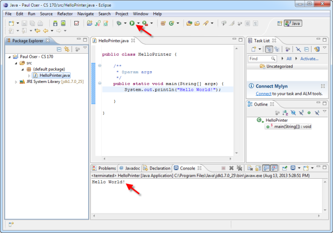Open the Refactor menu
333x233 pixels.
pos(65,14)
